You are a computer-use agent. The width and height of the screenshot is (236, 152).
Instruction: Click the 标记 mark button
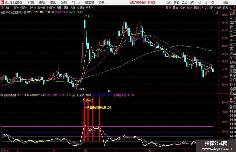[x=211, y=8]
